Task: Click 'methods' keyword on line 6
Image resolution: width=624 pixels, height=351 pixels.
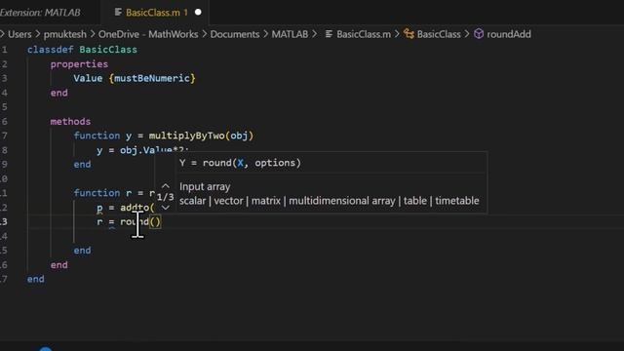Action: point(70,121)
